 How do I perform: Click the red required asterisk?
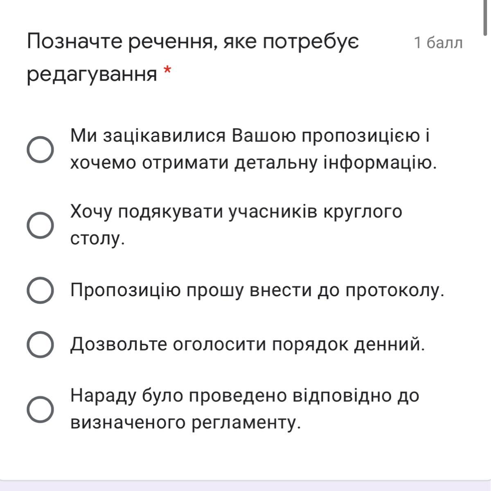[167, 71]
